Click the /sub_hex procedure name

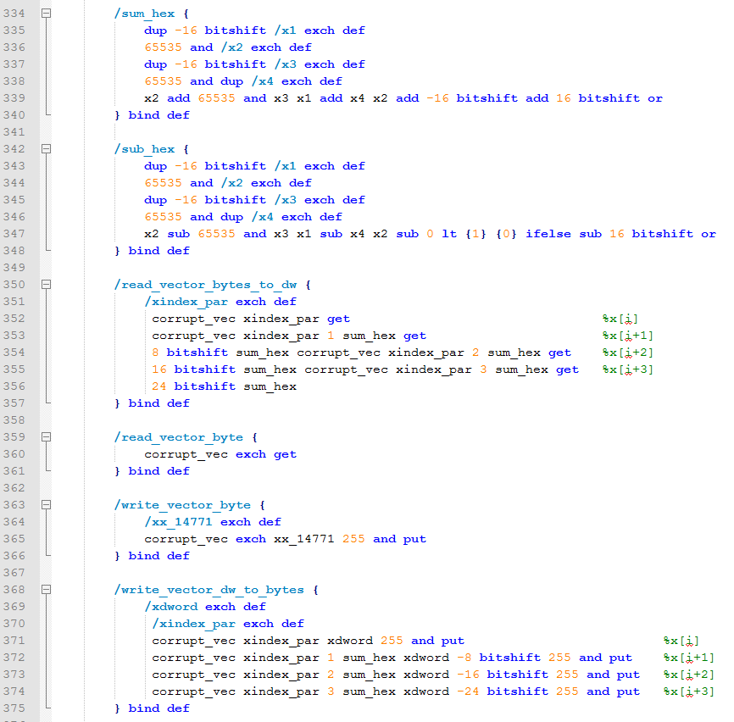tap(145, 149)
